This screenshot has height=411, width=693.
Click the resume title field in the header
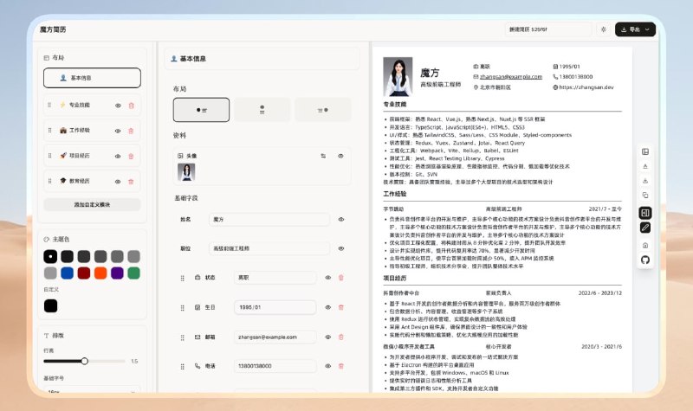(x=548, y=29)
